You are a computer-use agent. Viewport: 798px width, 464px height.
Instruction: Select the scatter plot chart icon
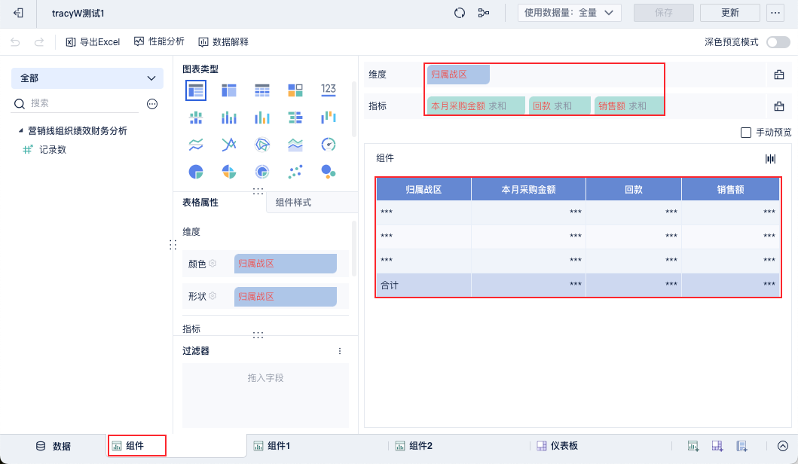click(295, 172)
